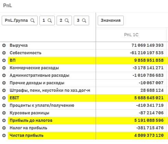The image size is (168, 144).
Task: Select the Курсовые разницы label
Action: click(x=29, y=113)
